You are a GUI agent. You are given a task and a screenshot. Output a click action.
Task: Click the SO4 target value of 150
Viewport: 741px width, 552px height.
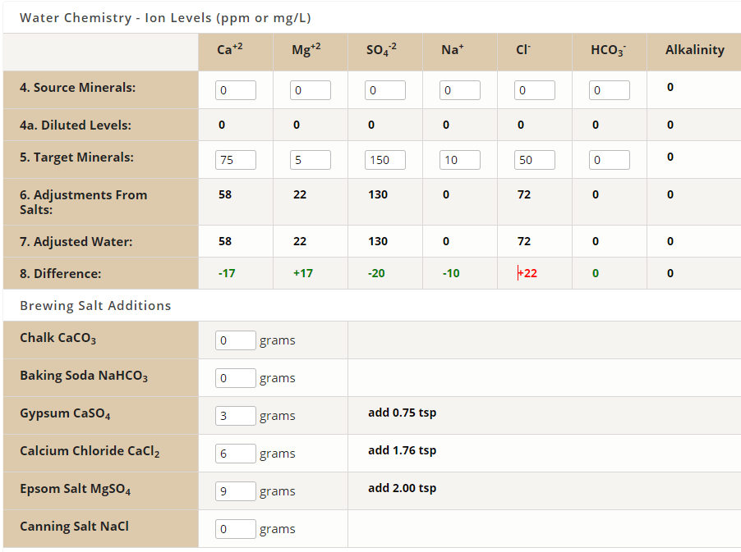coord(385,160)
